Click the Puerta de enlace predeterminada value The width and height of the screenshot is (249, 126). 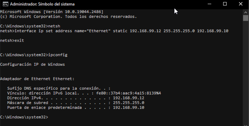click(128, 107)
